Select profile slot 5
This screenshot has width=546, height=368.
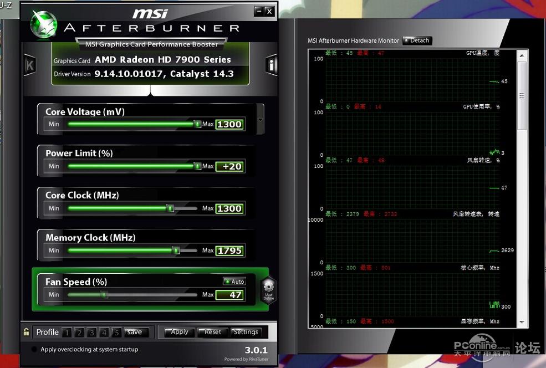[x=116, y=333]
